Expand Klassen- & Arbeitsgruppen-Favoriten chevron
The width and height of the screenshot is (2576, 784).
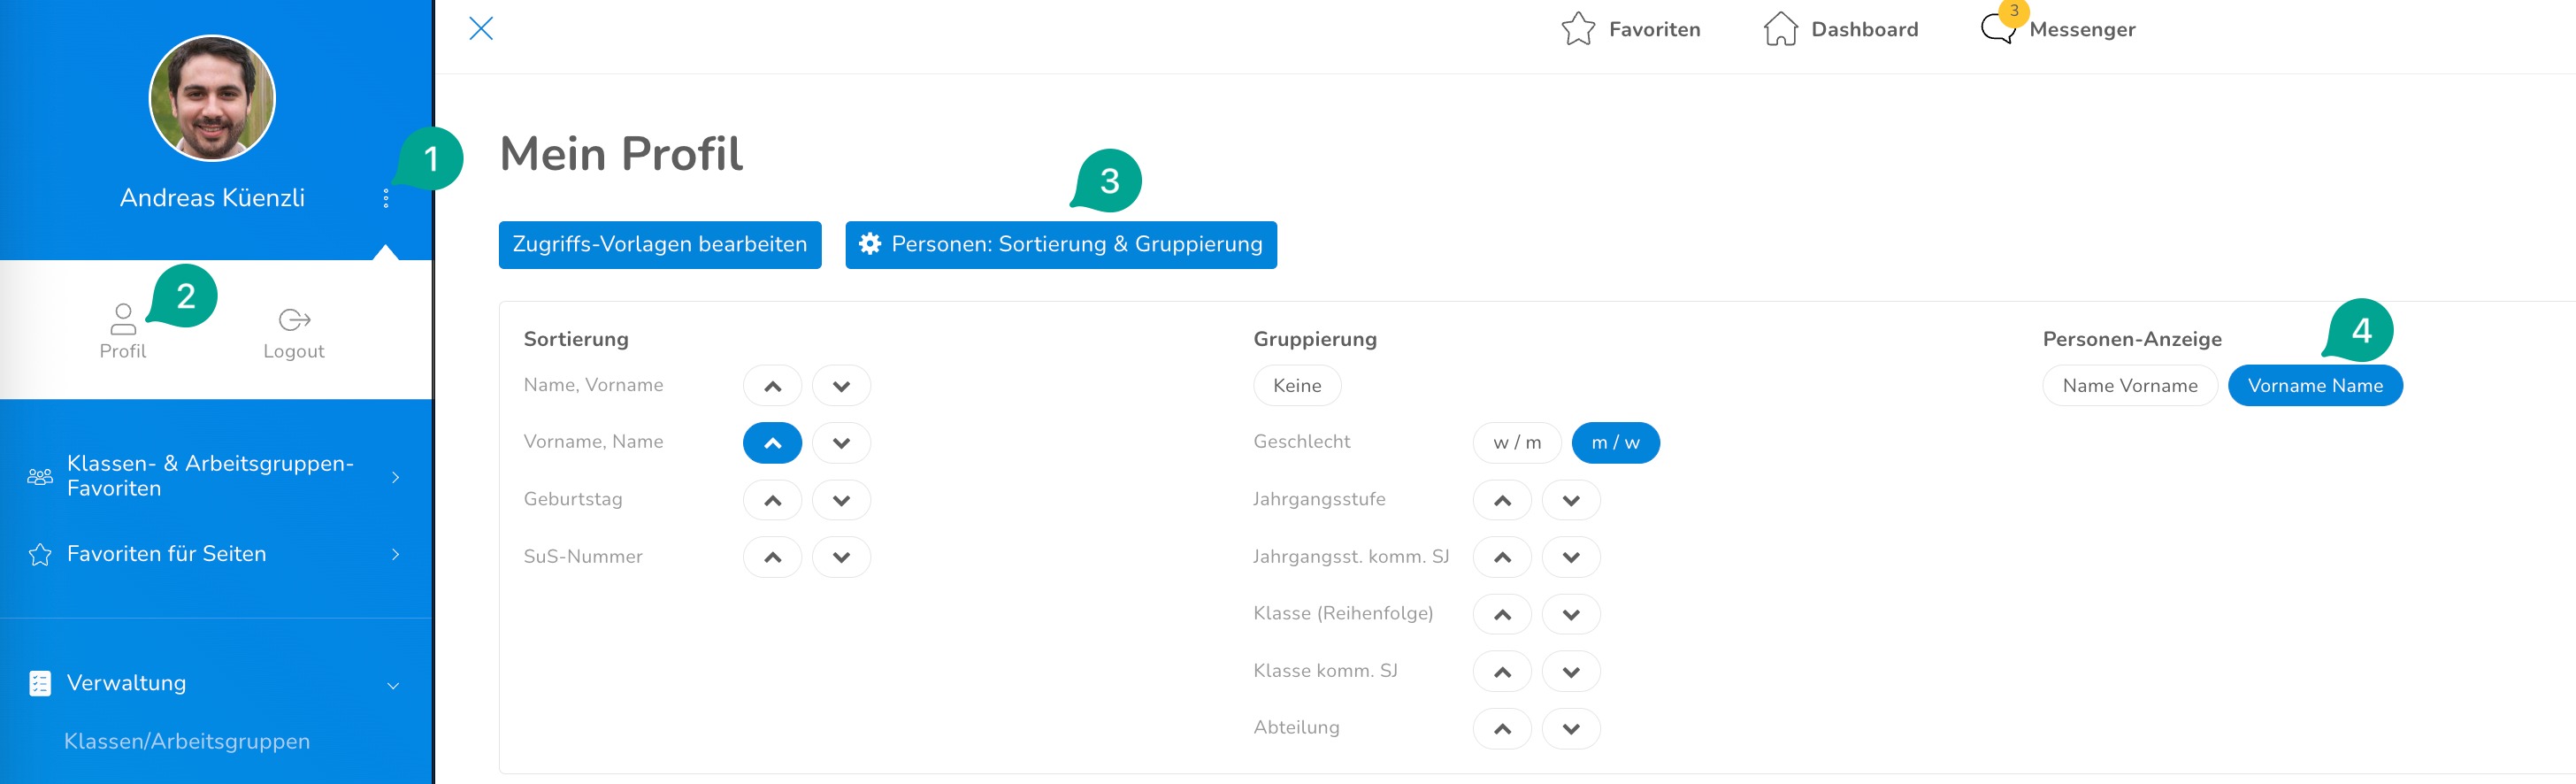click(x=396, y=477)
